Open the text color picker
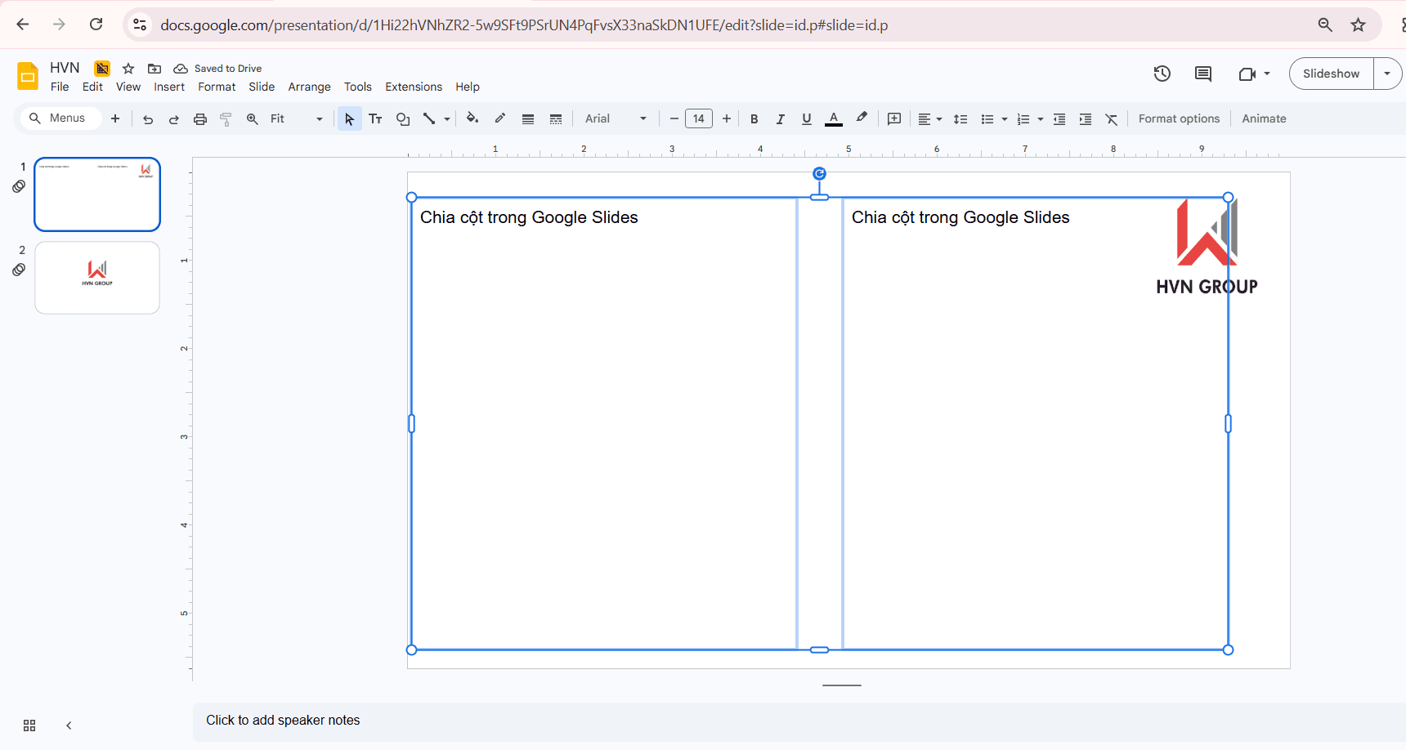1406x750 pixels. [833, 118]
